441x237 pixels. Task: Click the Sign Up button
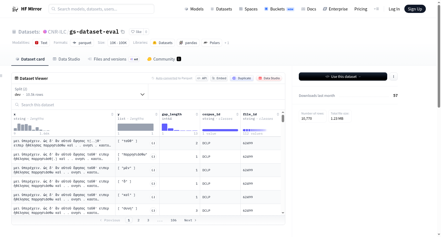click(415, 9)
